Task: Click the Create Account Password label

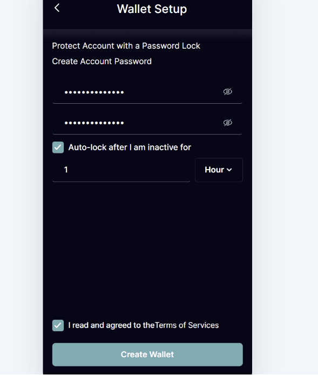Action: pos(102,61)
